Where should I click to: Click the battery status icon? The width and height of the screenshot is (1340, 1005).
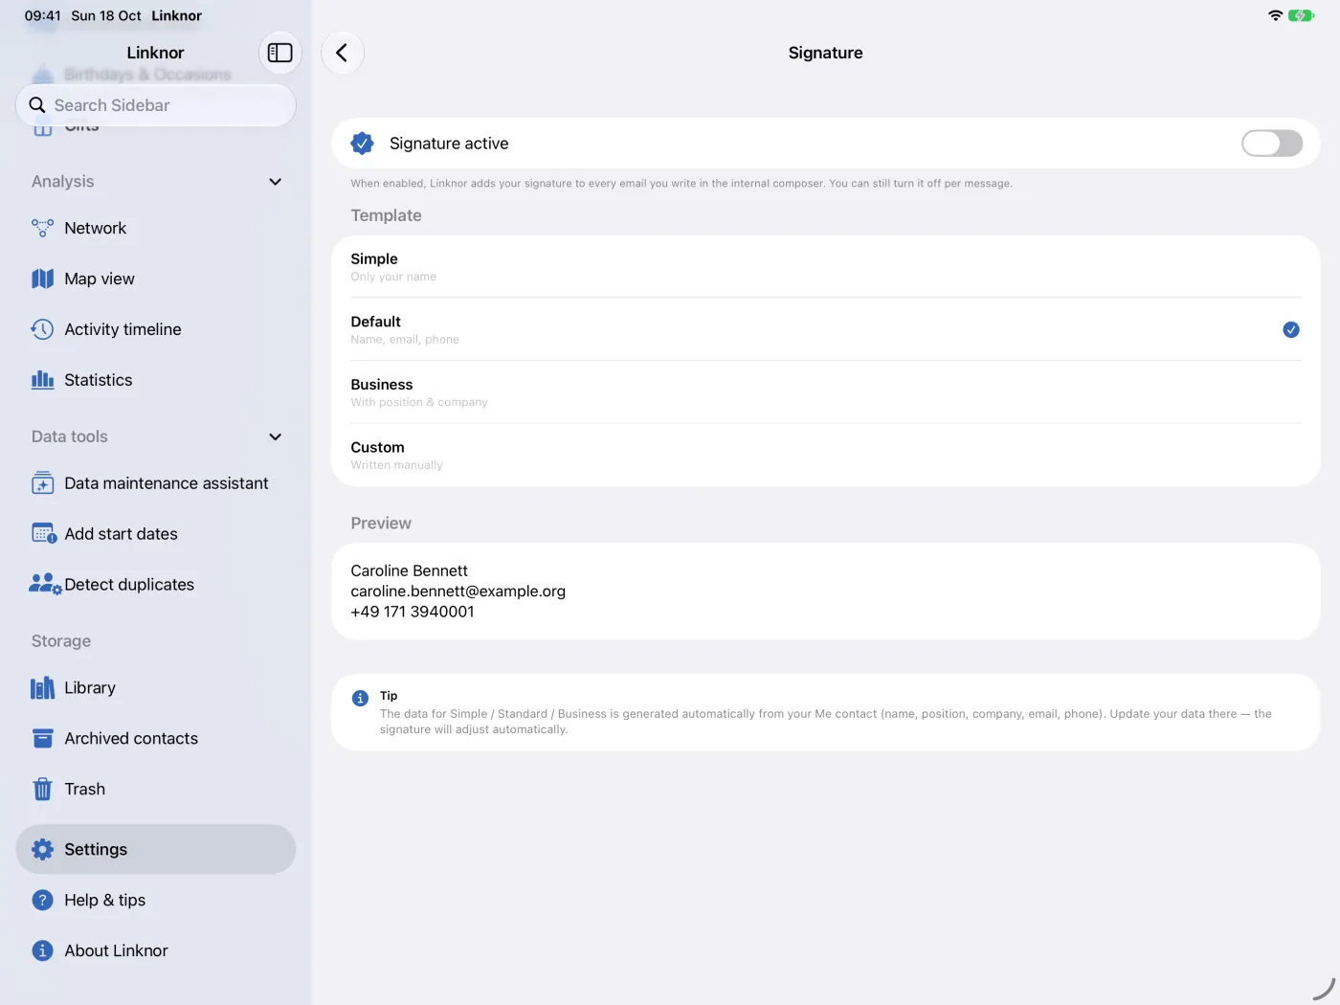[x=1301, y=15]
